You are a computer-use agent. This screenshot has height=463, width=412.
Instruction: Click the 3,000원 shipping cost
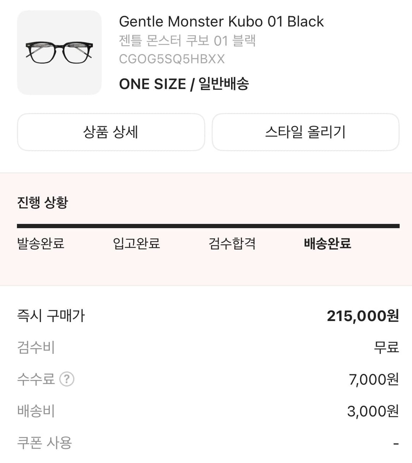coord(373,411)
